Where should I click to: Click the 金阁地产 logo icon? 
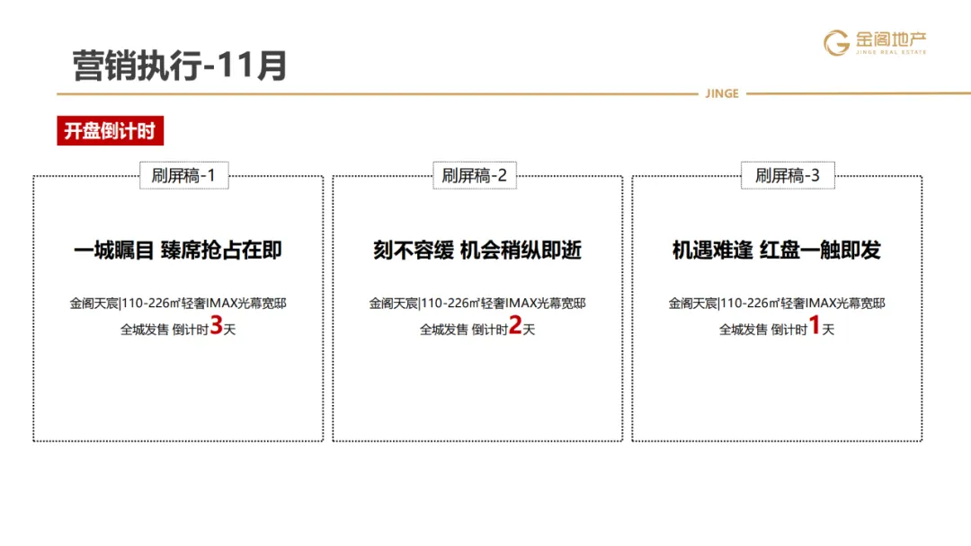tap(836, 43)
